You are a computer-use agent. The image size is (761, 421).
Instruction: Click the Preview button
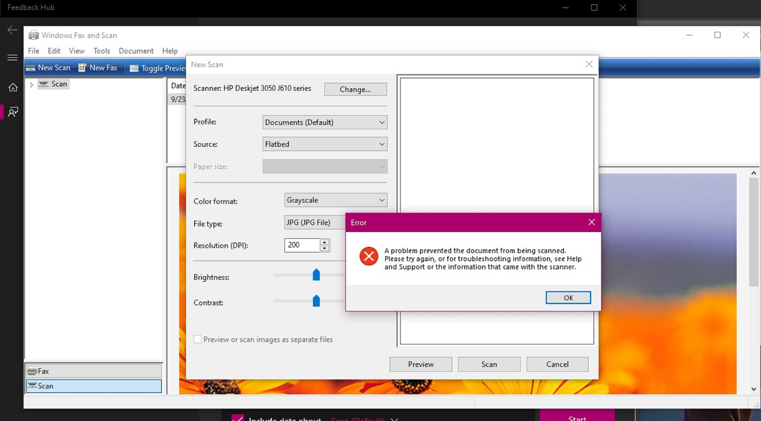(421, 364)
